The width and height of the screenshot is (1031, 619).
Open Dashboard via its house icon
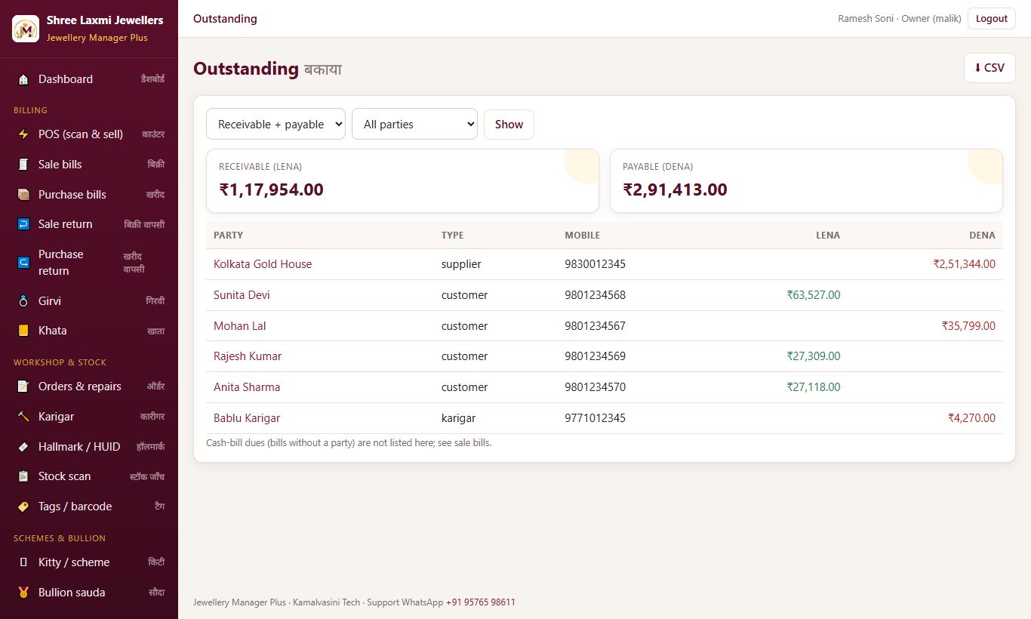[x=23, y=79]
